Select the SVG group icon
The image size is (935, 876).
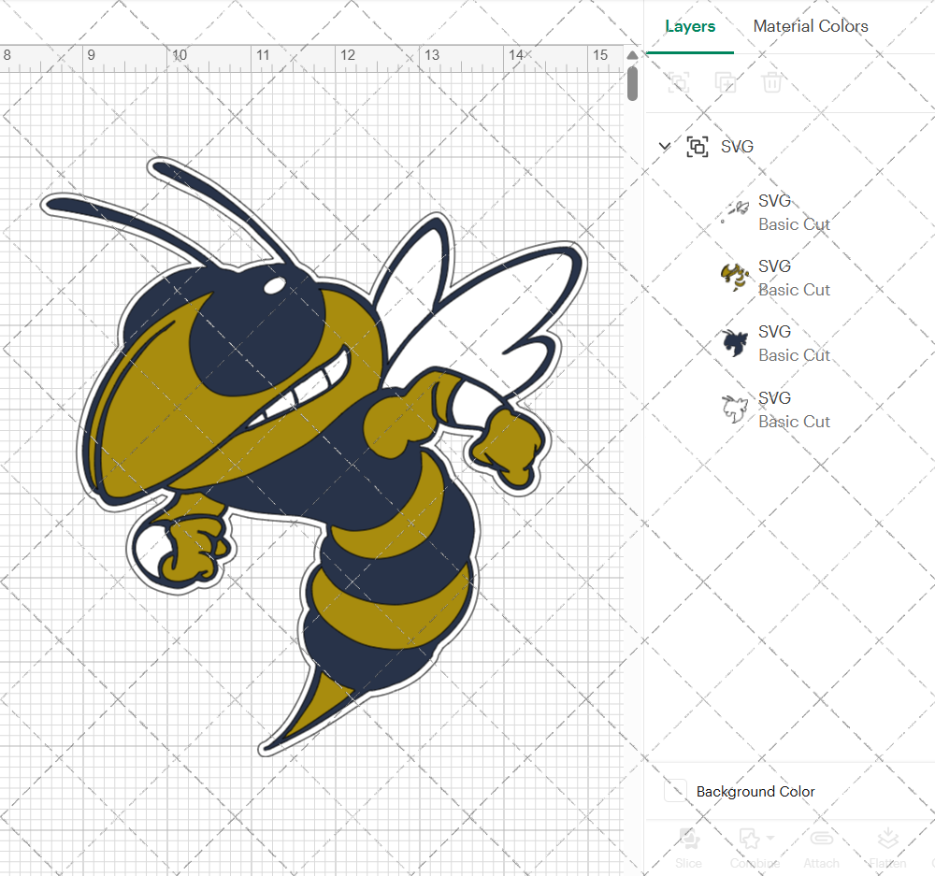click(698, 146)
